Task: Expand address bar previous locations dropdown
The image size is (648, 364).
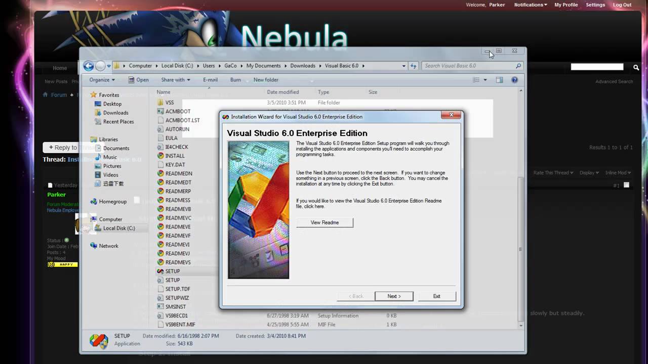Action: 403,66
